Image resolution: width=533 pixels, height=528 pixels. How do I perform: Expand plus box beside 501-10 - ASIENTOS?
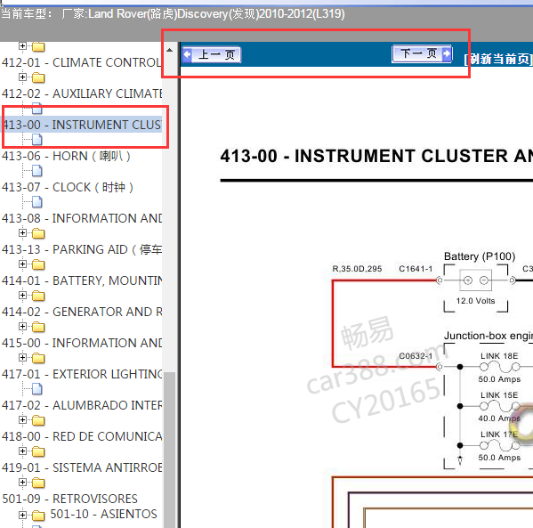pos(22,515)
